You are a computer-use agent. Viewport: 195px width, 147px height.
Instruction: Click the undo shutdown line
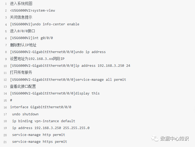point(25,114)
